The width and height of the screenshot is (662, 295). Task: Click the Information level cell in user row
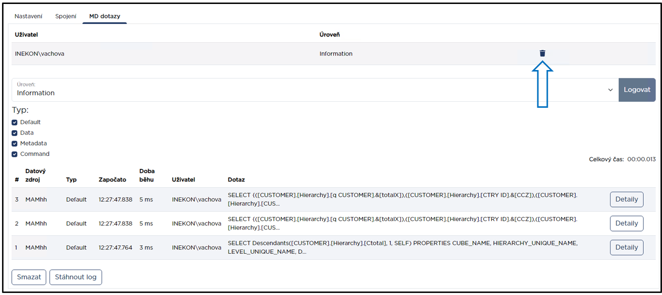(336, 54)
